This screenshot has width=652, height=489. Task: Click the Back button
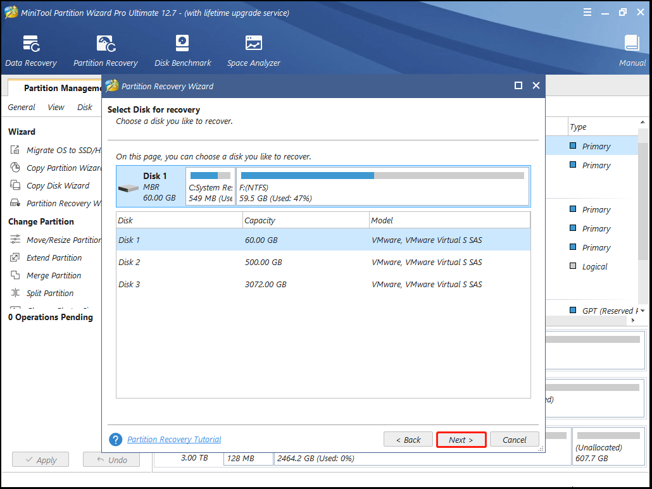coord(408,440)
